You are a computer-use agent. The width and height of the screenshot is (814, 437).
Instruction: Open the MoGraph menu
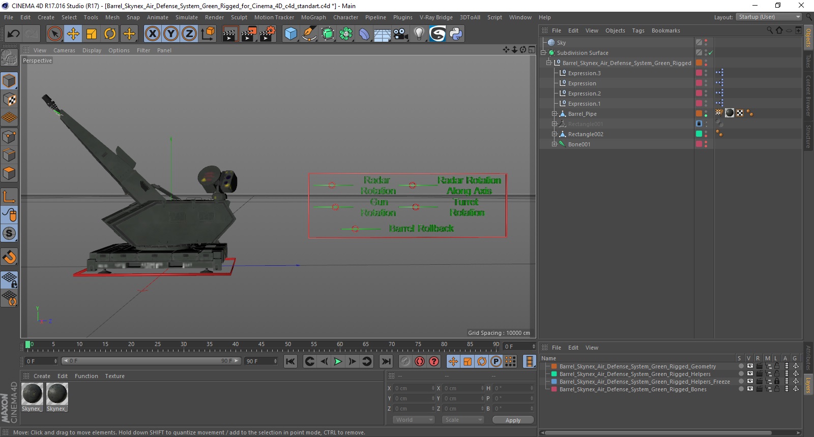(313, 17)
